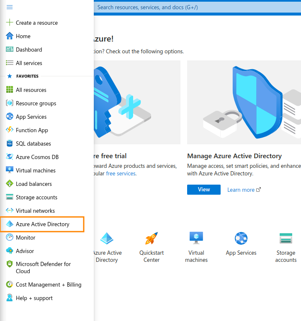Viewport: 301px width, 321px height.
Task: Click the search resources input field
Action: [197, 8]
